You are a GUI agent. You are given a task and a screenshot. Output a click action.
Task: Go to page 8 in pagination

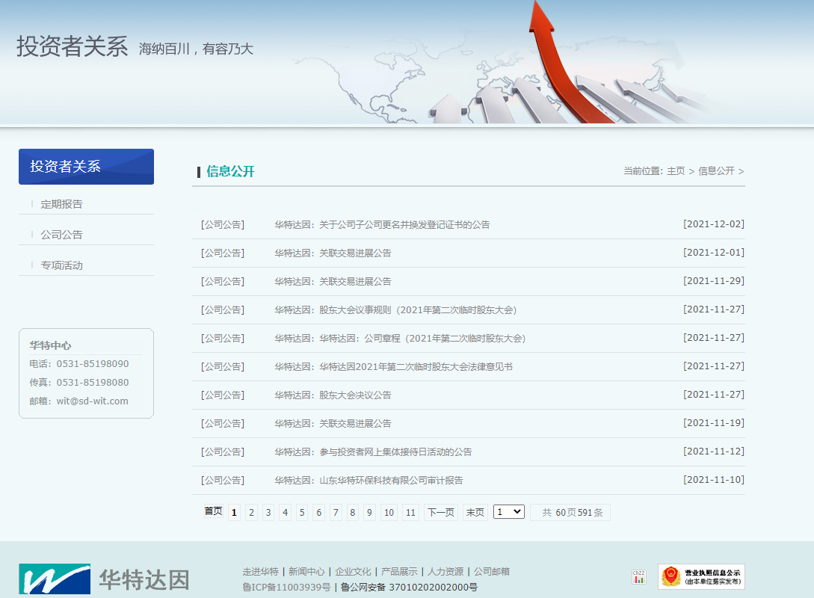click(353, 512)
